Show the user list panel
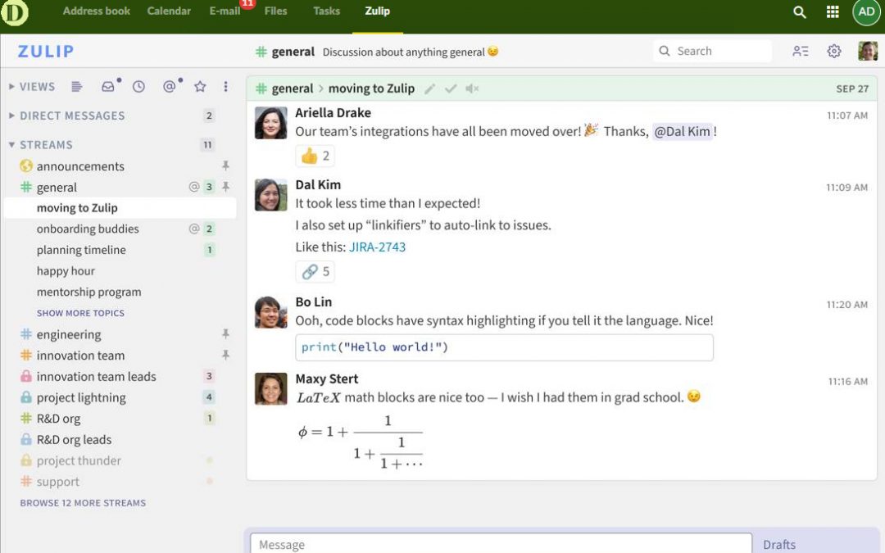The image size is (885, 553). (801, 52)
